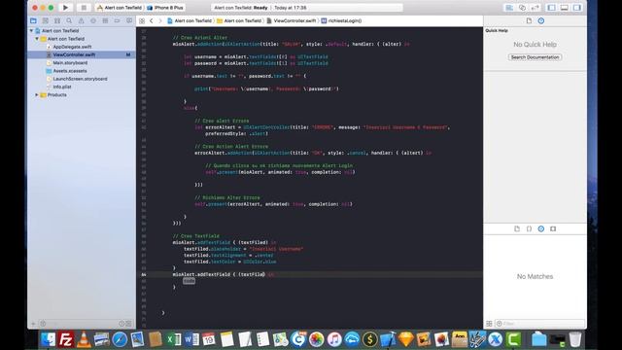The image size is (622, 350).
Task: Open FileZilla from the Dock
Action: coord(65,339)
